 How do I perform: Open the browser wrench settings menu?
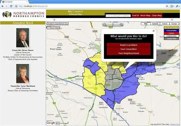point(177,6)
